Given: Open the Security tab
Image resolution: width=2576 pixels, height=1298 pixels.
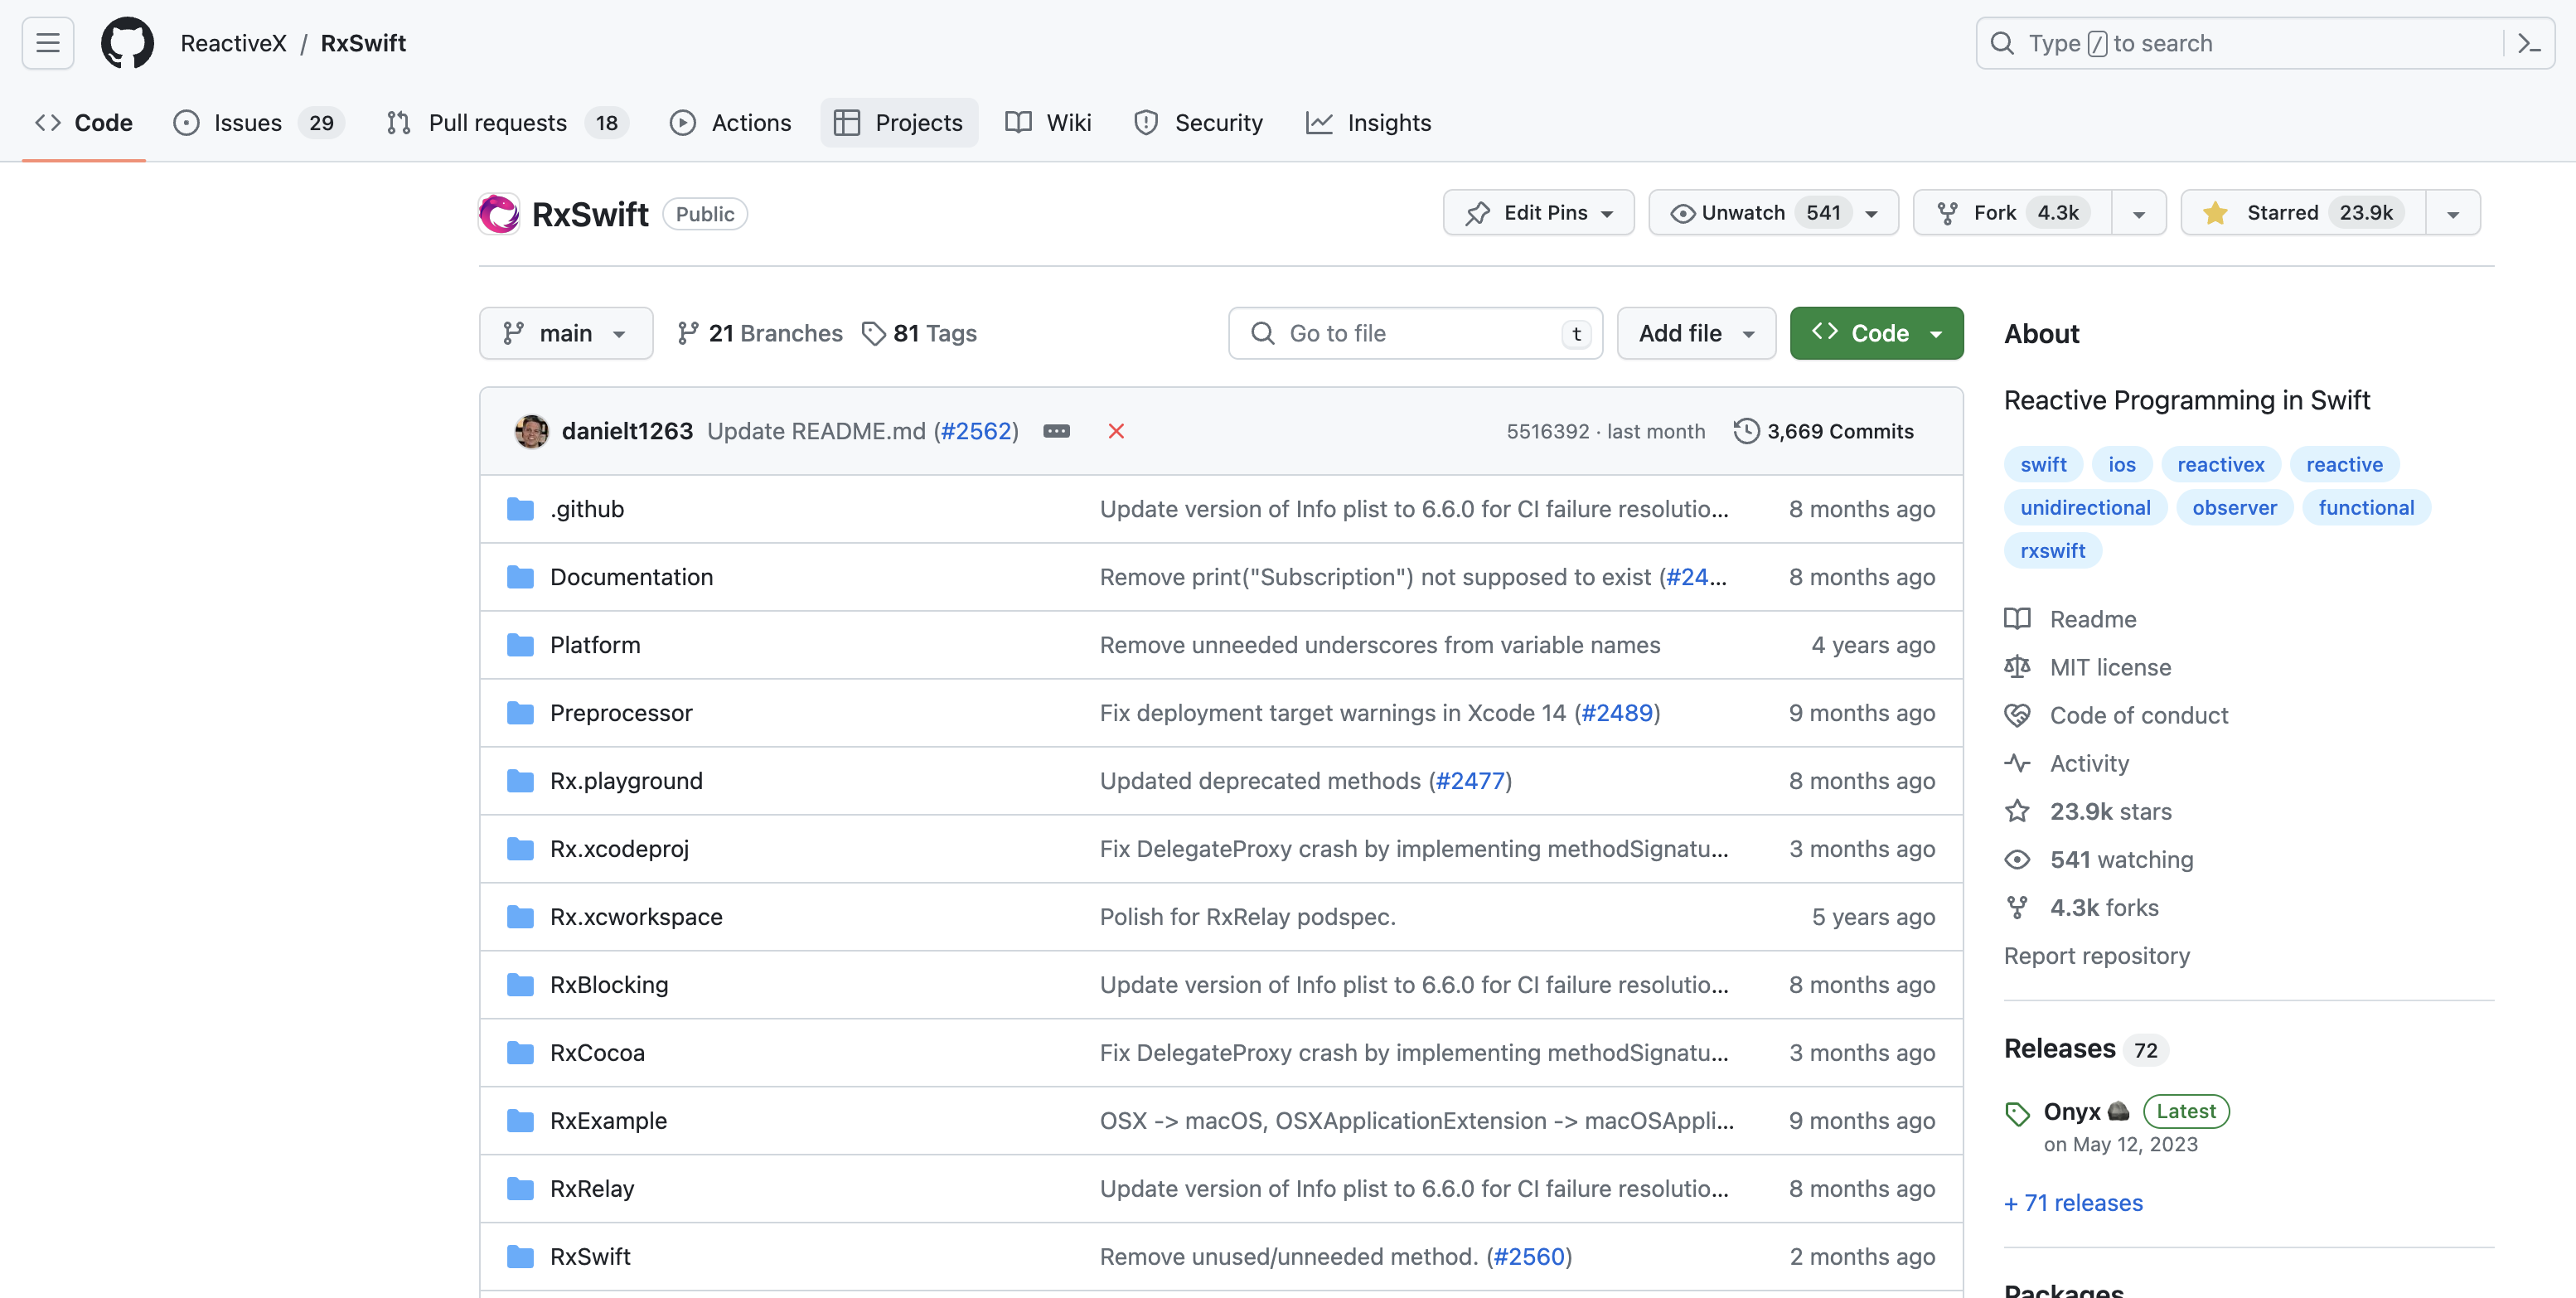Looking at the screenshot, I should pyautogui.click(x=1198, y=123).
